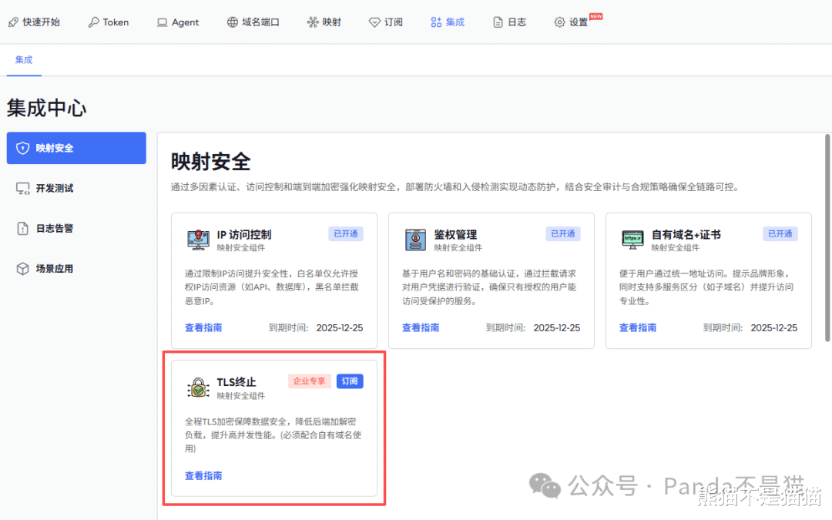Click the IP 访问控制 card title
This screenshot has width=832, height=520.
pyautogui.click(x=244, y=234)
